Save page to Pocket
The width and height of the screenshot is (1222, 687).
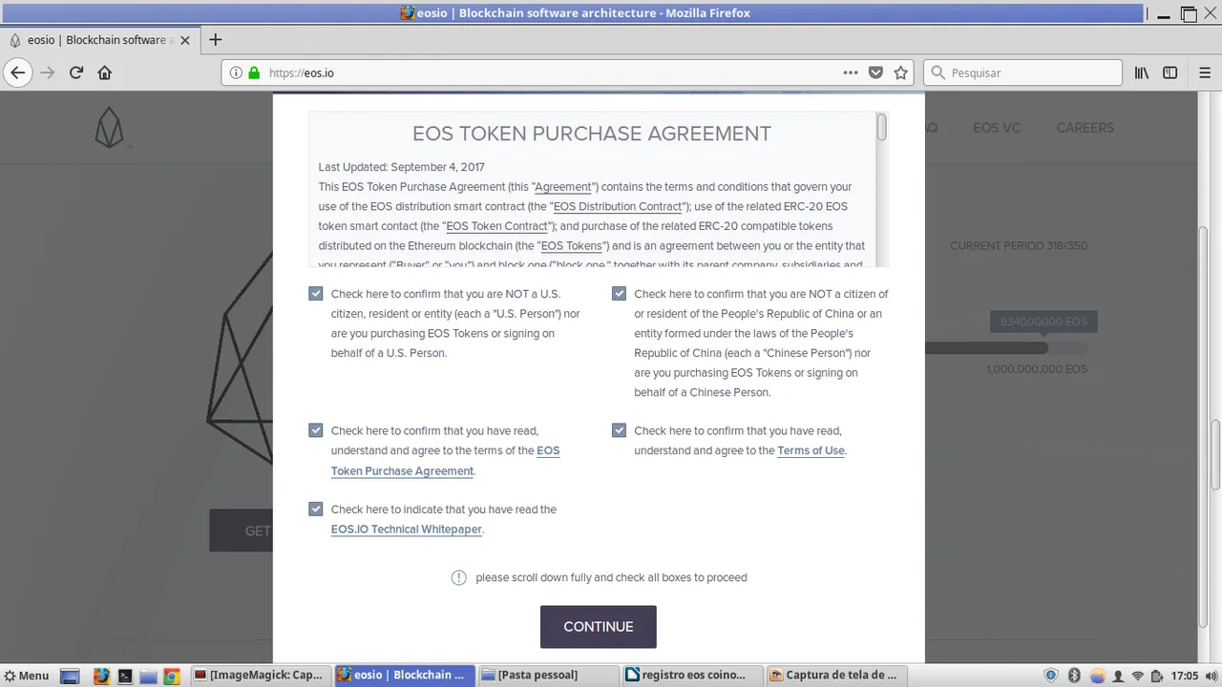coord(875,73)
